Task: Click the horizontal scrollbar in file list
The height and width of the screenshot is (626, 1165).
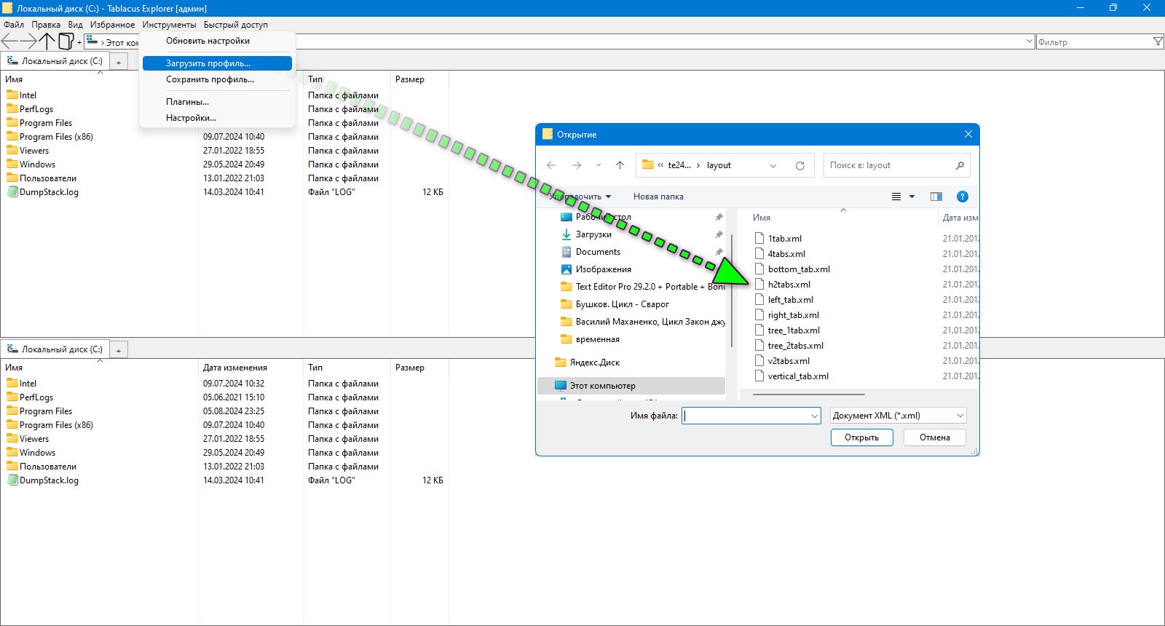Action: click(x=809, y=395)
